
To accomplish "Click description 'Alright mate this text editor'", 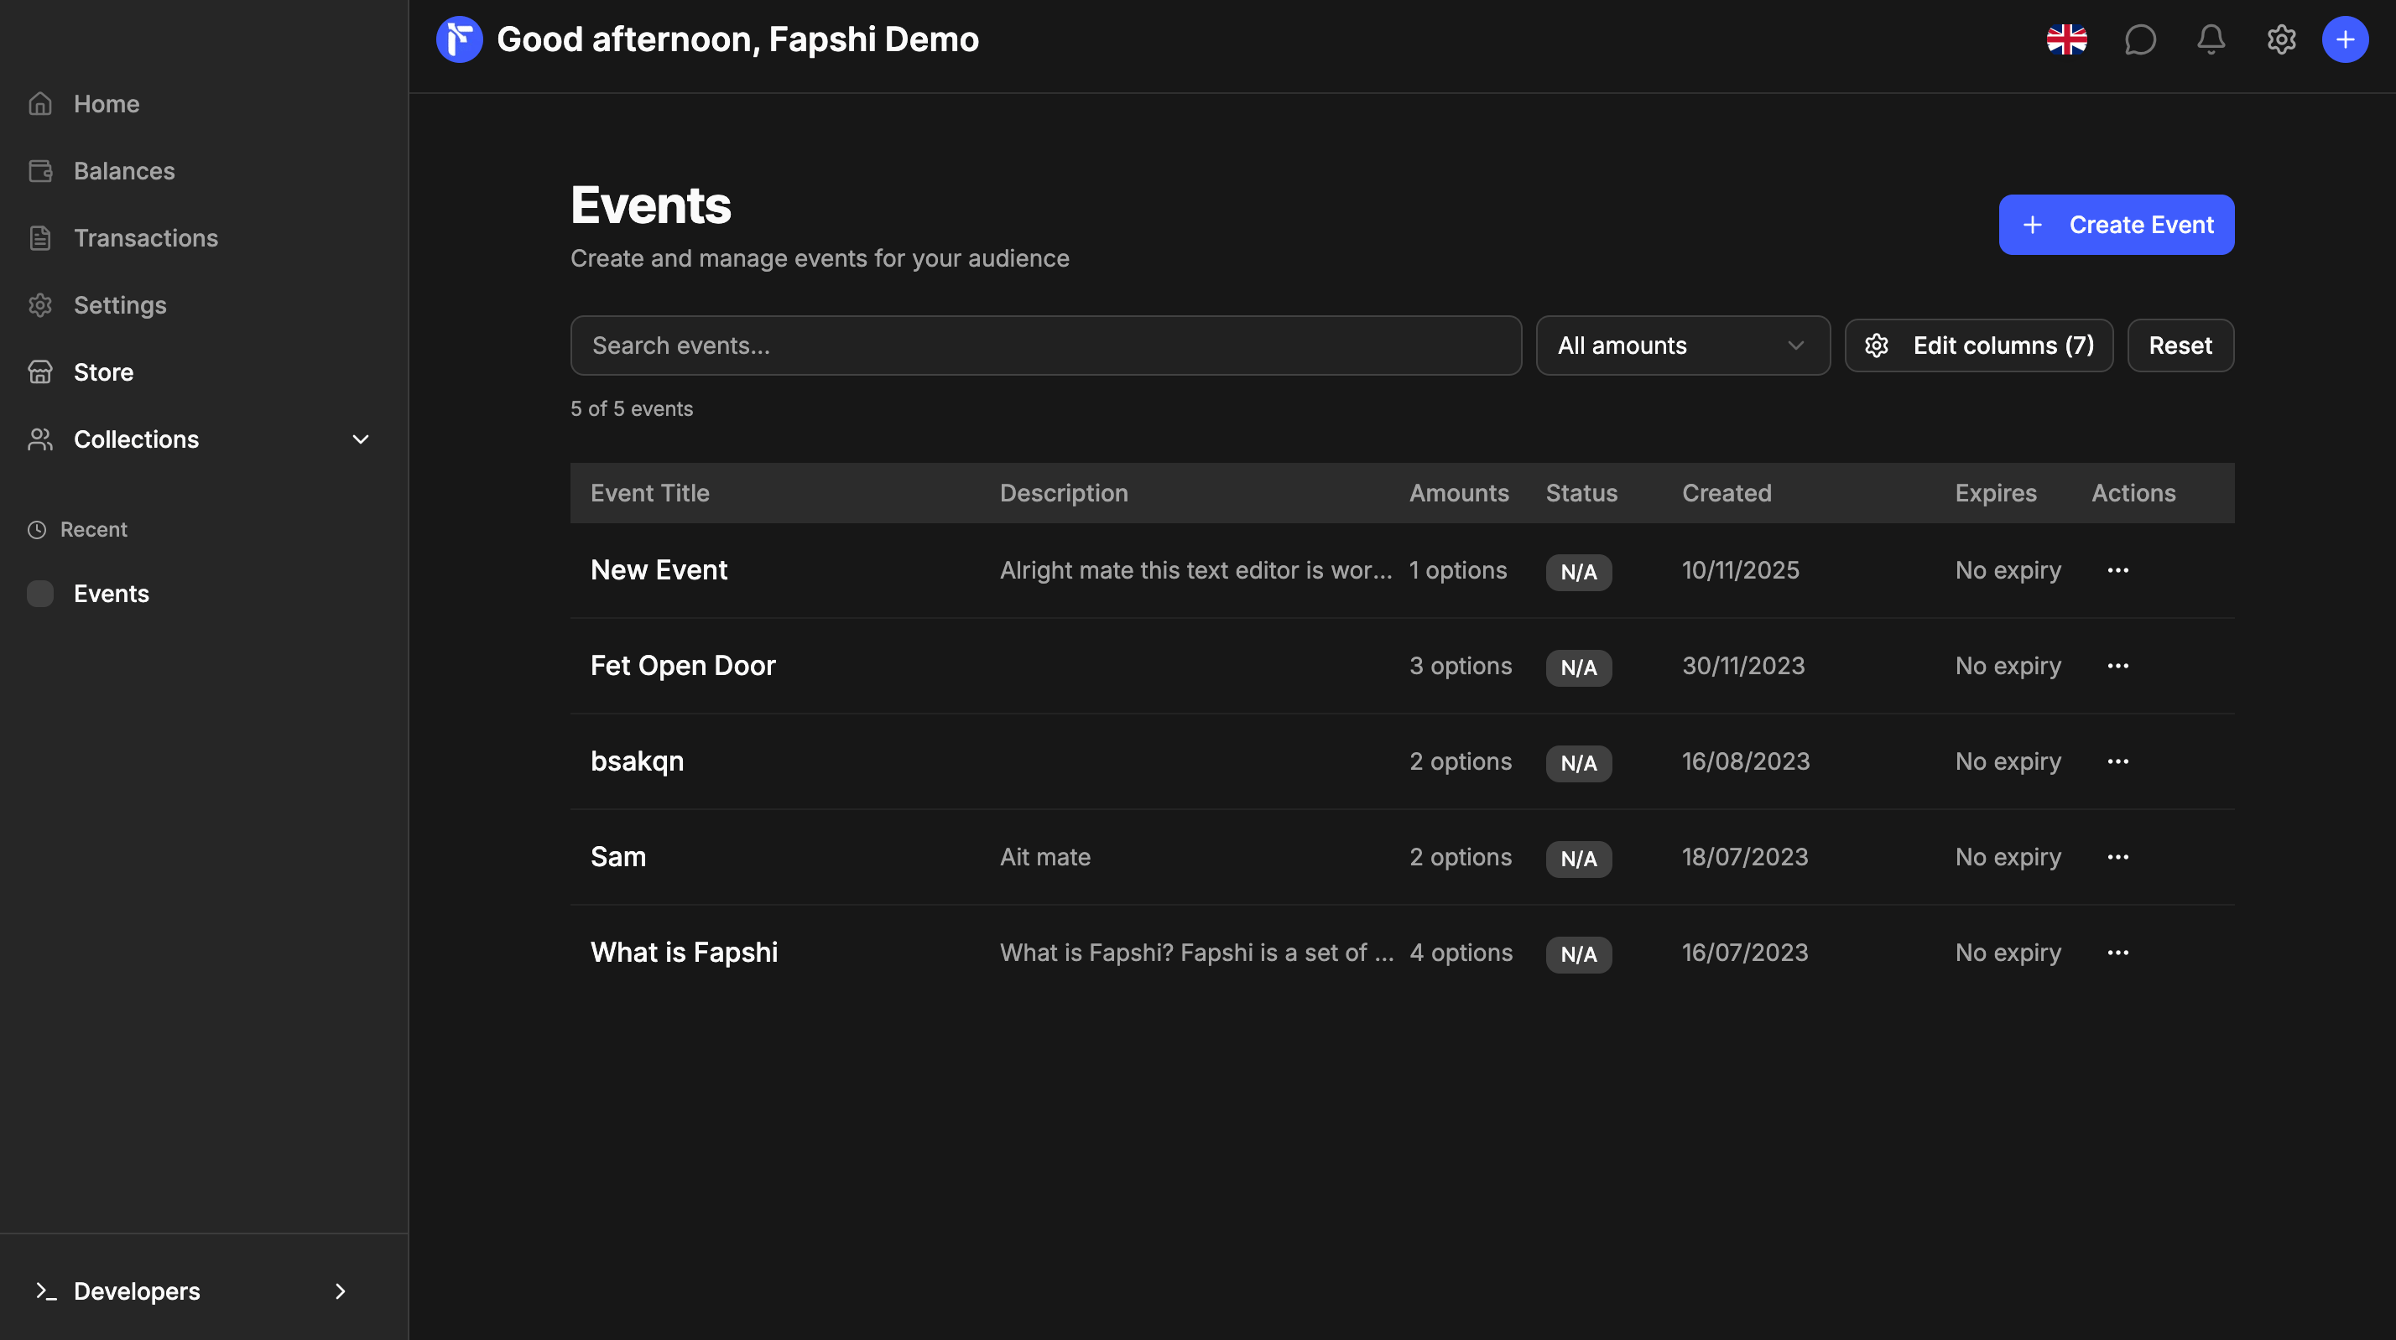I will coord(1195,570).
